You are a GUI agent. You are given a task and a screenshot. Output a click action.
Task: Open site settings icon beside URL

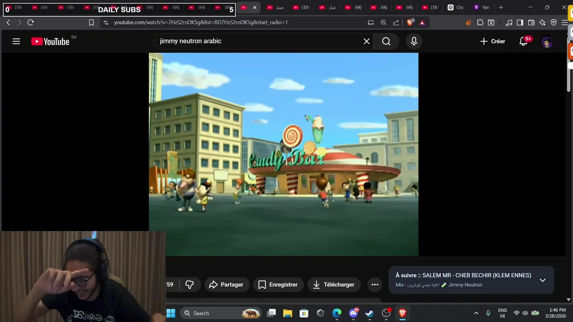pos(106,22)
